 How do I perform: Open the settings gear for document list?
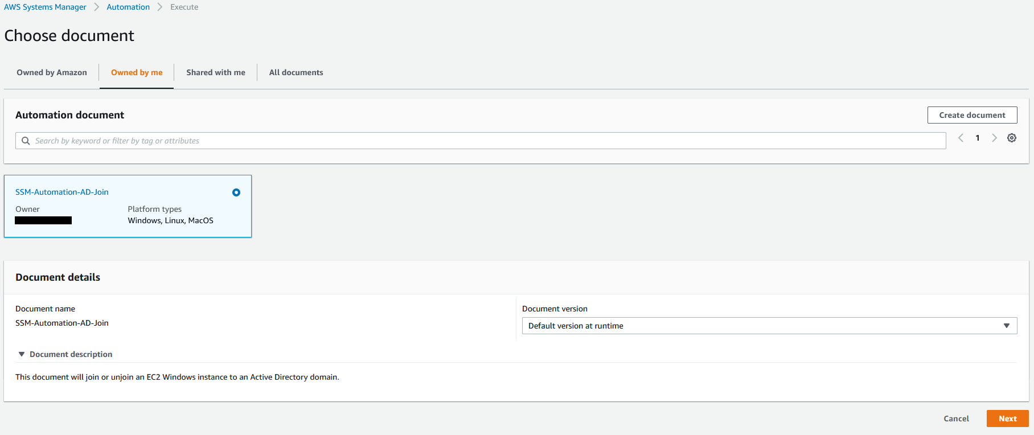(1012, 138)
